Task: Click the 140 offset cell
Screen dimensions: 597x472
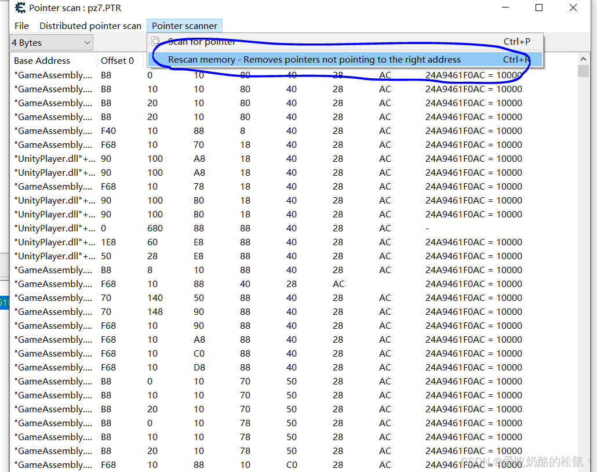Action: point(155,298)
